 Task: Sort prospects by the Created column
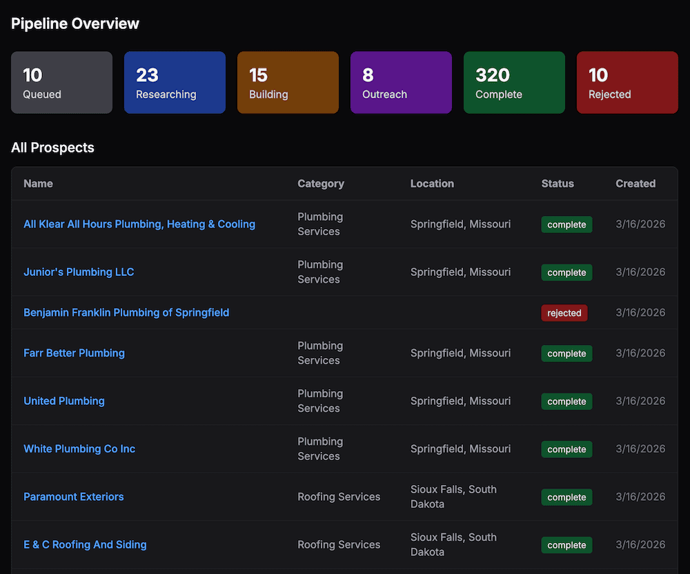coord(635,184)
